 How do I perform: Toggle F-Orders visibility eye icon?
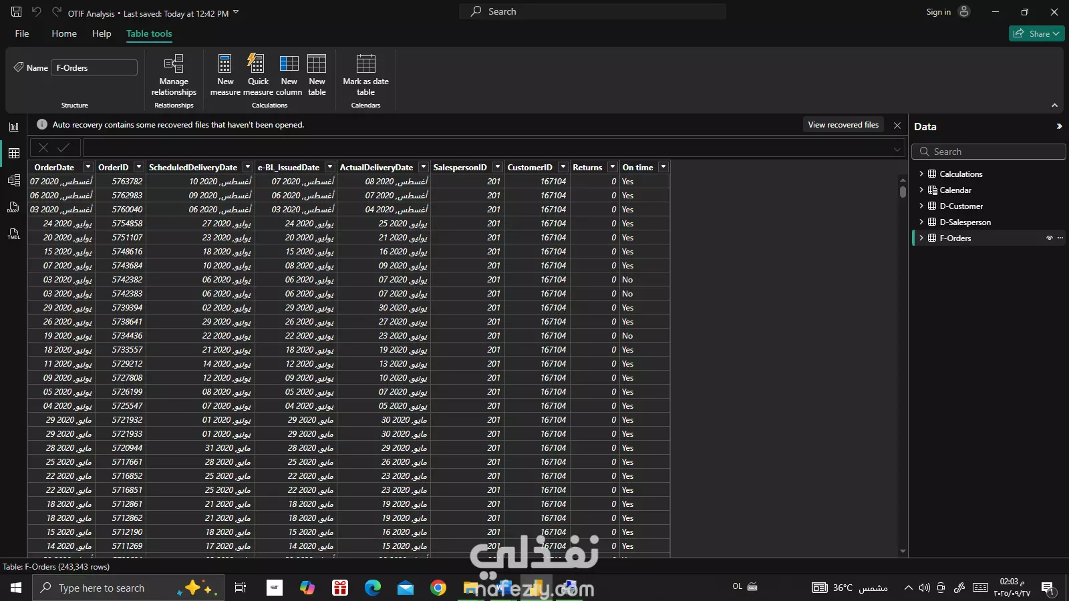click(x=1049, y=238)
